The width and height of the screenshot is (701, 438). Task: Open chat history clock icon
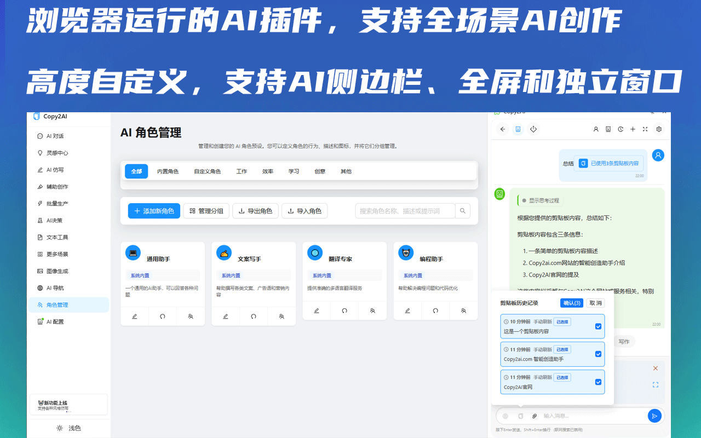click(x=620, y=129)
